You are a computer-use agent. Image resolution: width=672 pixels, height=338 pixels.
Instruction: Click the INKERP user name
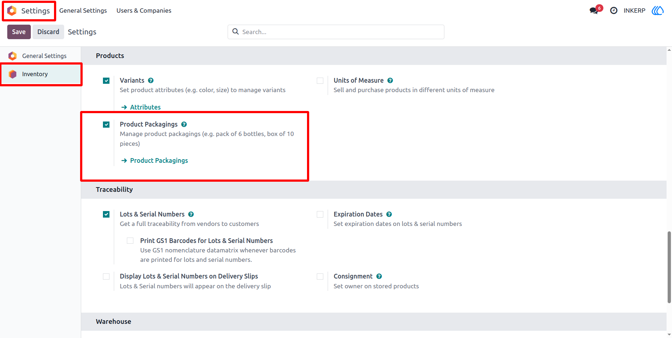(634, 11)
